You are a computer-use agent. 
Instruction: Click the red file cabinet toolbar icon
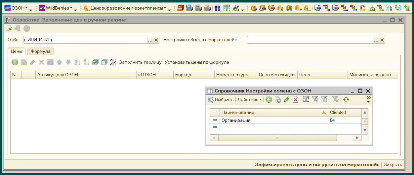180,8
